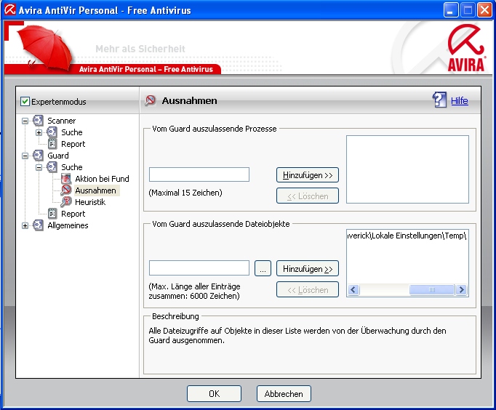Image resolution: width=496 pixels, height=410 pixels.
Task: Click Löschen for Dateiobjekte
Action: (x=308, y=289)
